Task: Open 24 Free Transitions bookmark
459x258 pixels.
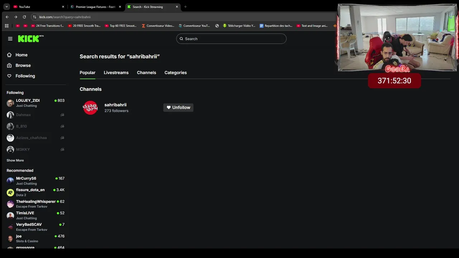Action: [47, 26]
